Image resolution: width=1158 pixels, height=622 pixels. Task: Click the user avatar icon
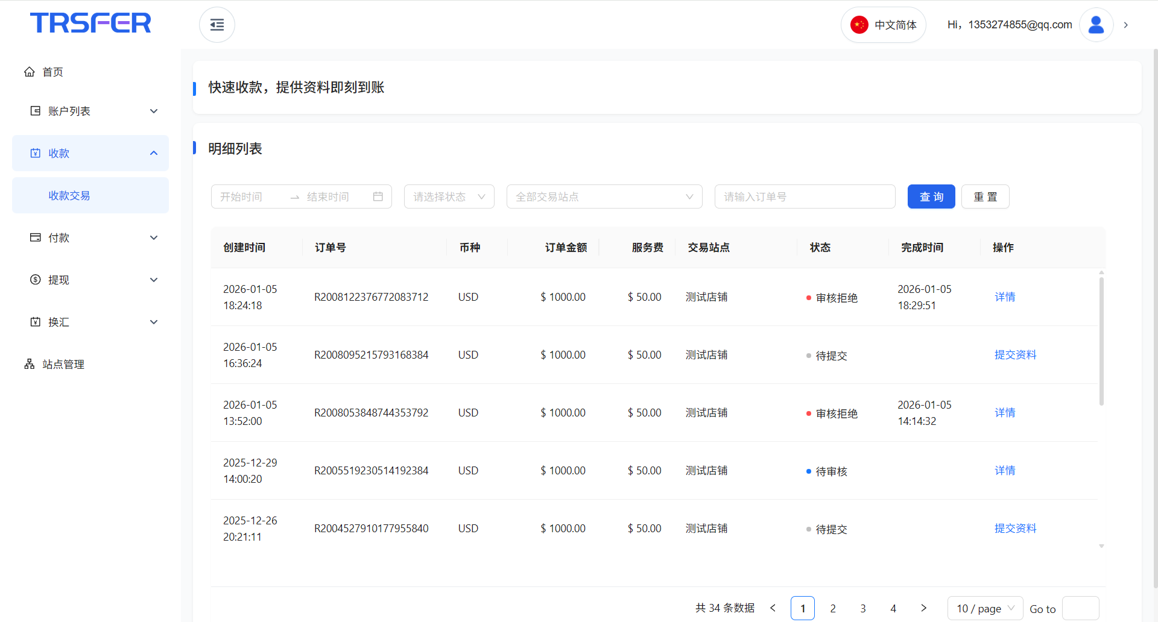(x=1095, y=25)
